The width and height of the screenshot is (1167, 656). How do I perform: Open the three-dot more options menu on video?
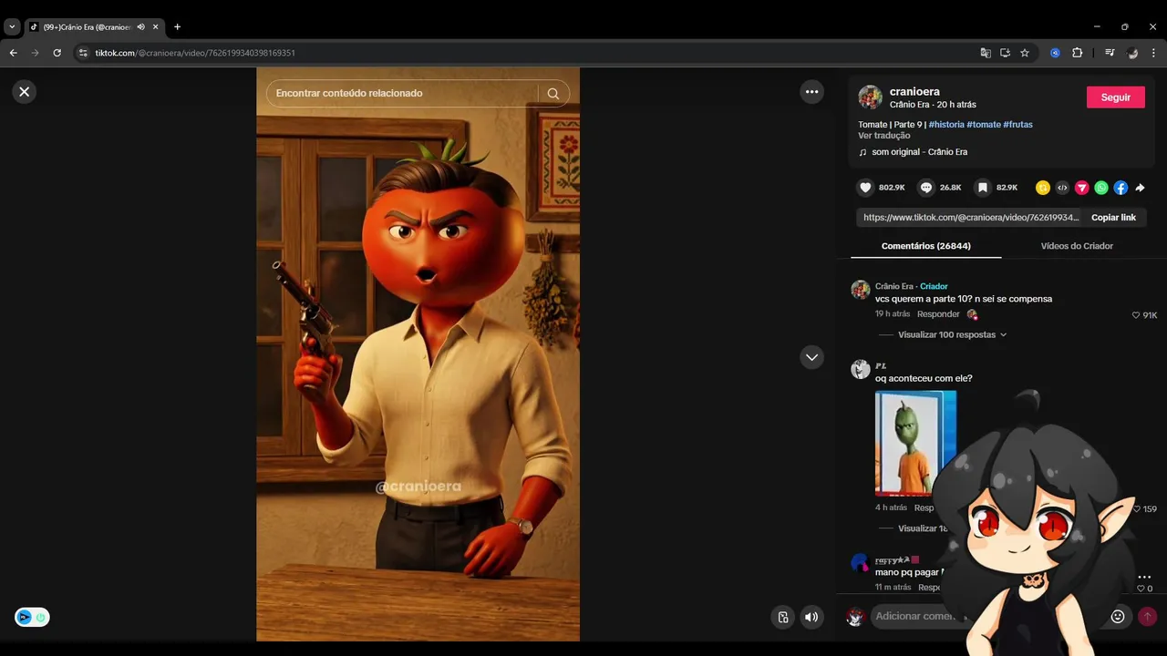811,91
